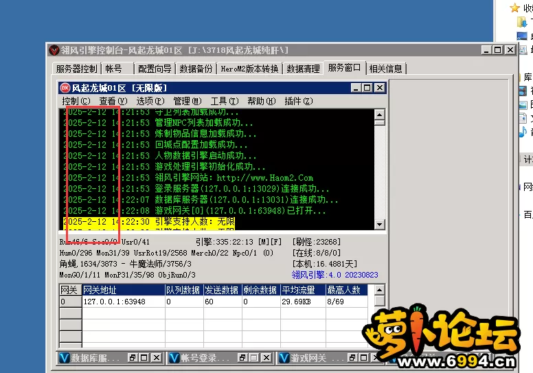Click the 8/69 max players cell
The width and height of the screenshot is (533, 373).
[347, 302]
